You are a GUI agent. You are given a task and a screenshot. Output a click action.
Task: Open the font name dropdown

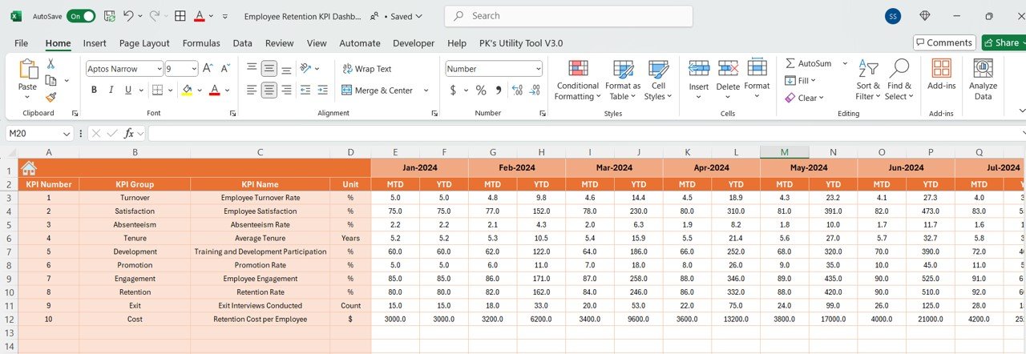coord(158,69)
